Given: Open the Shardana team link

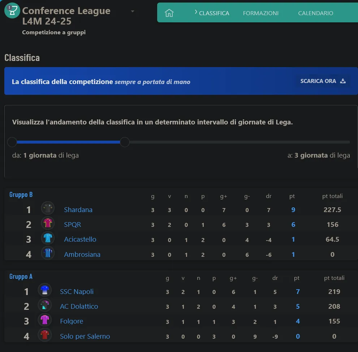Looking at the screenshot, I should tap(78, 210).
